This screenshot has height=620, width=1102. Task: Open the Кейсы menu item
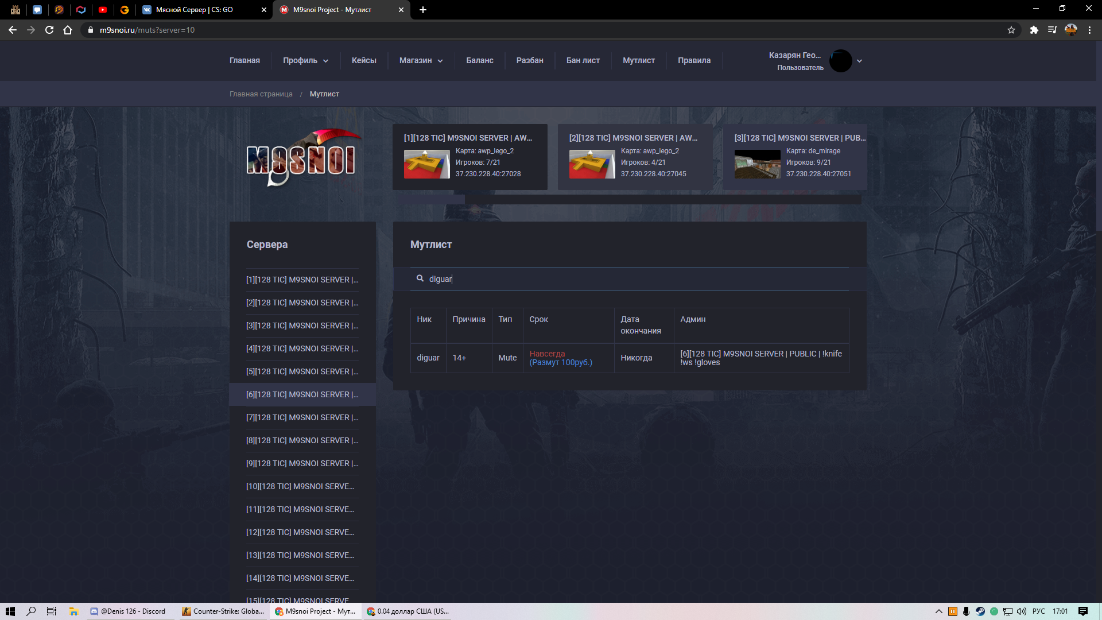coord(364,60)
